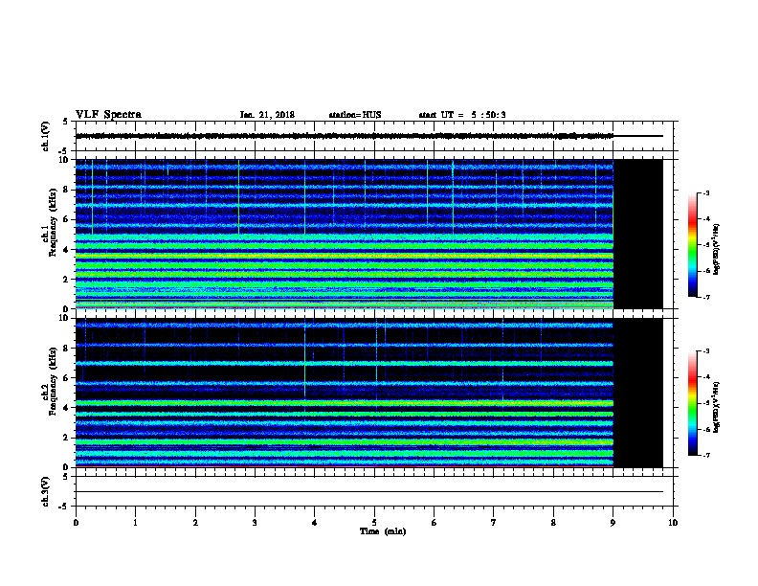
Task: Click the ch.1 "Frequency (kHz)" axis label
Action: tap(53, 223)
